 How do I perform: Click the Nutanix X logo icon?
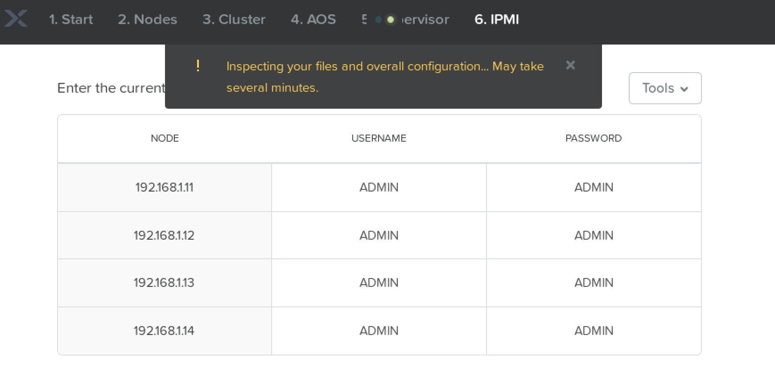coord(16,19)
